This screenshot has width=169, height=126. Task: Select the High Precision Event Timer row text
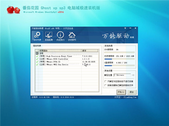(56, 56)
